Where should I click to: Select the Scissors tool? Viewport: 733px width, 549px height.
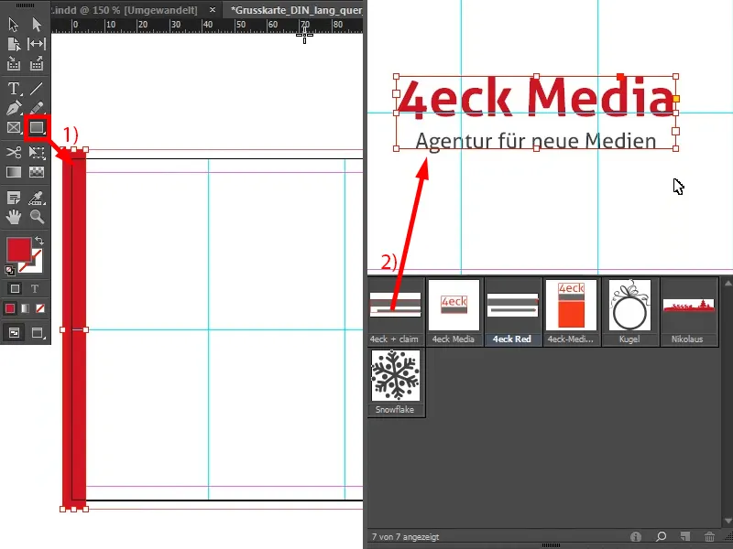coord(14,152)
